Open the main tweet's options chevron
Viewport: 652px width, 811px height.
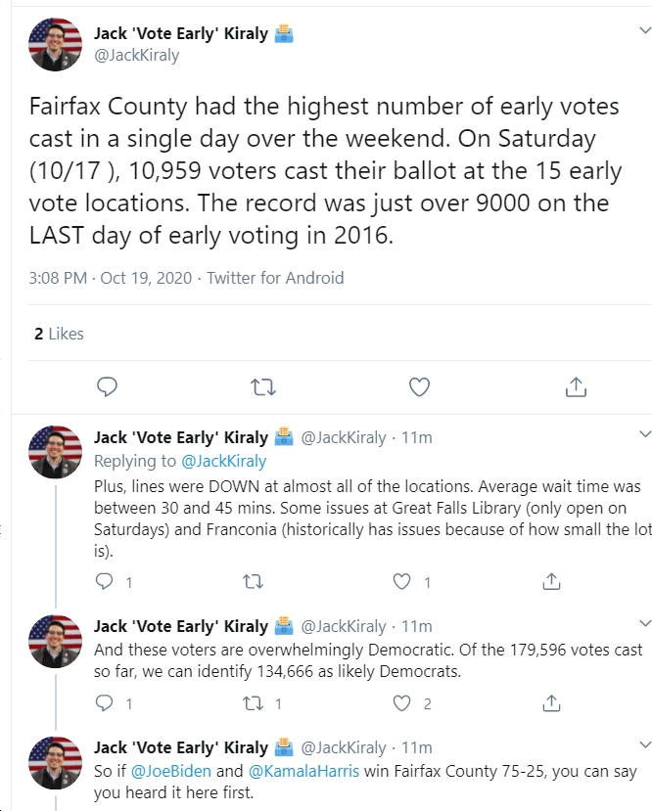coord(645,30)
